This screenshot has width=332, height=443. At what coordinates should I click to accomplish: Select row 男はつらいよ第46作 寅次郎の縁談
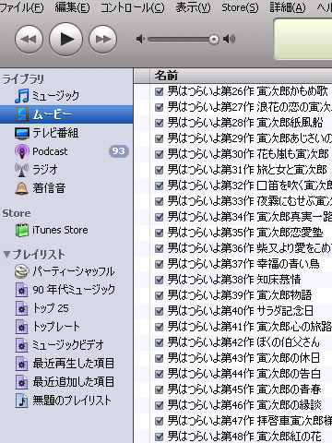(233, 405)
